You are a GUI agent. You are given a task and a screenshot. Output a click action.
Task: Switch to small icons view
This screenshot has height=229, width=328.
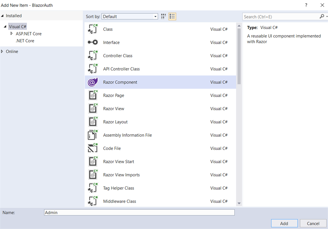coord(163,16)
